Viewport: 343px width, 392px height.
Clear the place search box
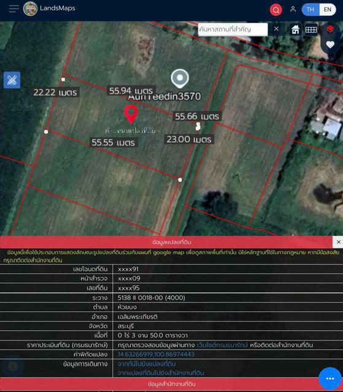click(x=276, y=29)
